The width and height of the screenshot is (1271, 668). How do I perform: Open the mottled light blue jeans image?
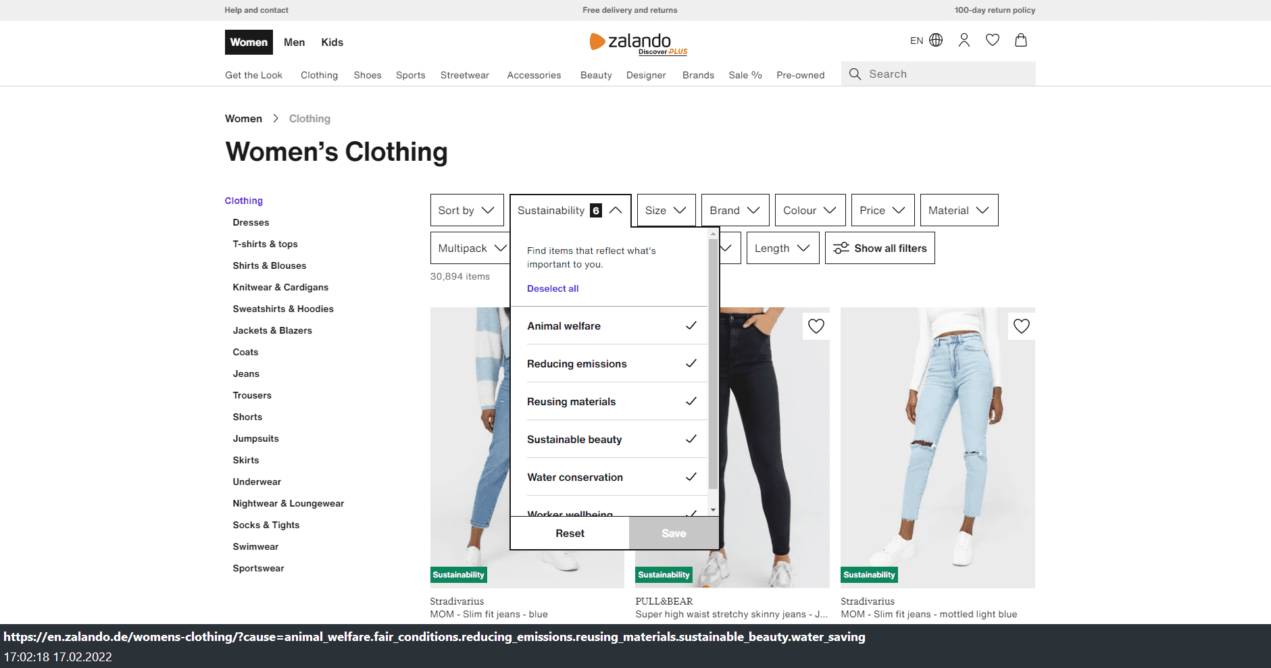click(938, 448)
